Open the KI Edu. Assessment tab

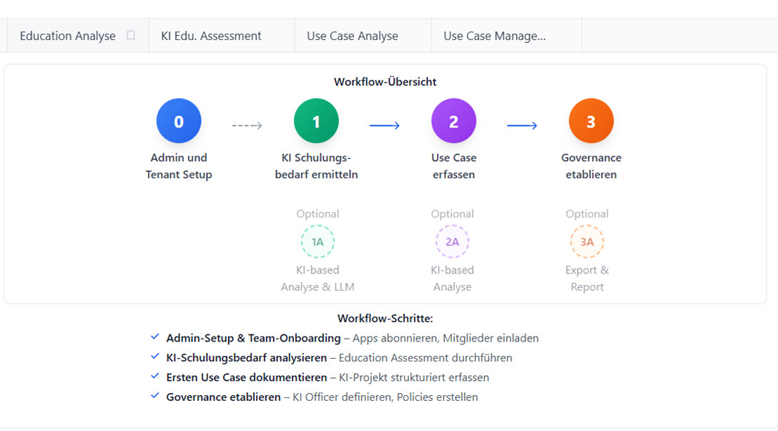coord(211,36)
